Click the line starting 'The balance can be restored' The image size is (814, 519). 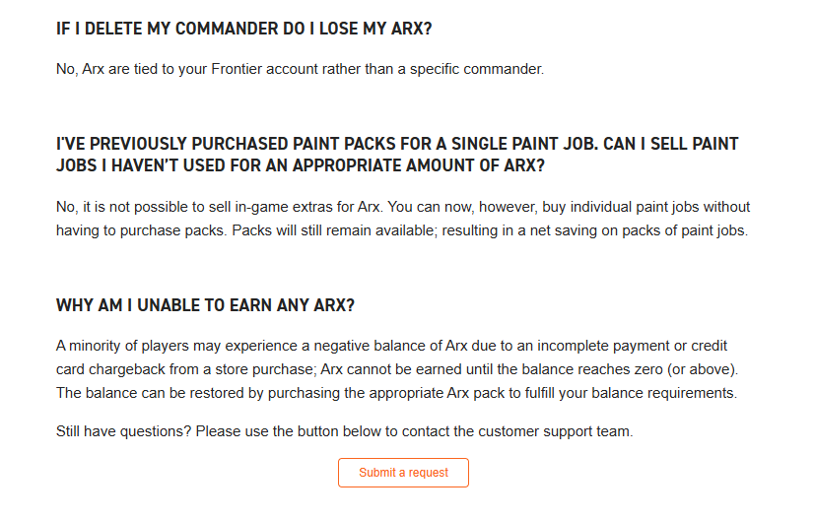(396, 393)
